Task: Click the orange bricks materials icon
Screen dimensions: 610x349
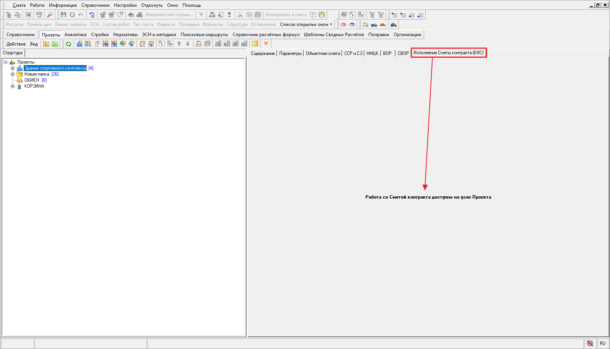Action: tap(383, 25)
